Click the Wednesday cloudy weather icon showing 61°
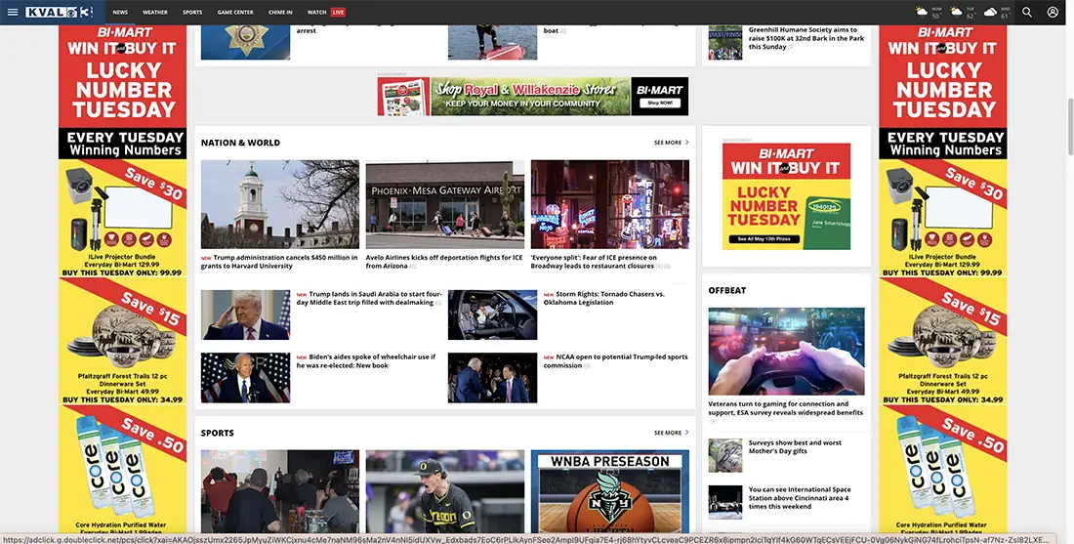Viewport: 1074px width, 544px height. pyautogui.click(x=990, y=12)
